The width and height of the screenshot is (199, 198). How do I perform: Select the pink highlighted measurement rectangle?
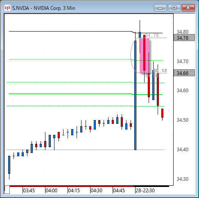[x=145, y=56]
